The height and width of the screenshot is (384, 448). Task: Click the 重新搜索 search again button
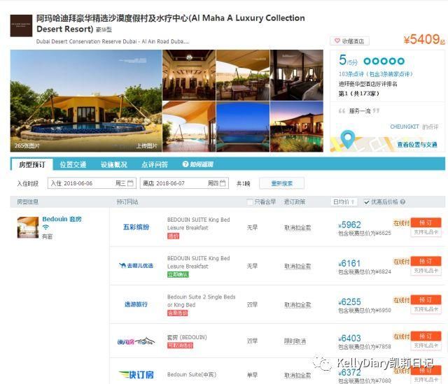point(281,183)
